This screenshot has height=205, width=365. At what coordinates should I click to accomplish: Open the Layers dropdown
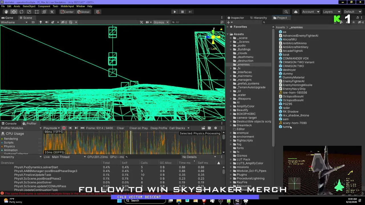(x=332, y=12)
